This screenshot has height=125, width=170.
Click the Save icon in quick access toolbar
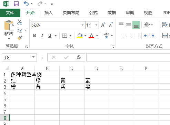16,4
